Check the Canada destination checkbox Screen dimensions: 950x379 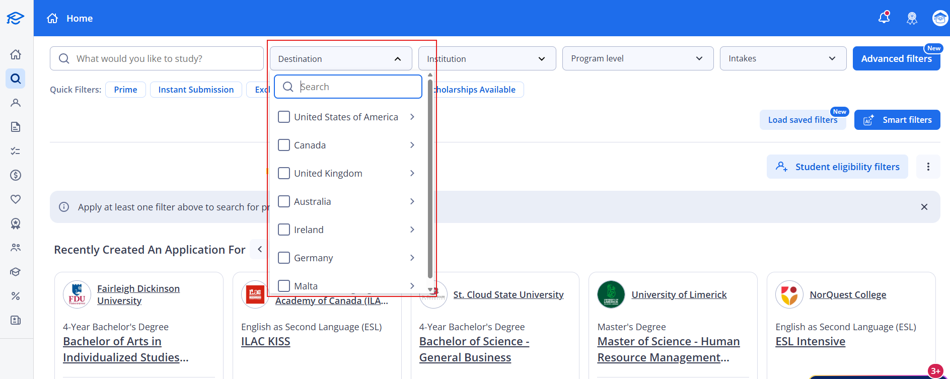tap(284, 145)
